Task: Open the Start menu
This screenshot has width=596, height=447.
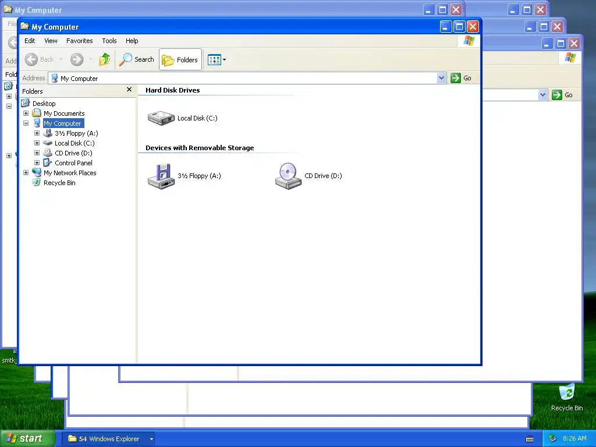Action: [x=27, y=438]
